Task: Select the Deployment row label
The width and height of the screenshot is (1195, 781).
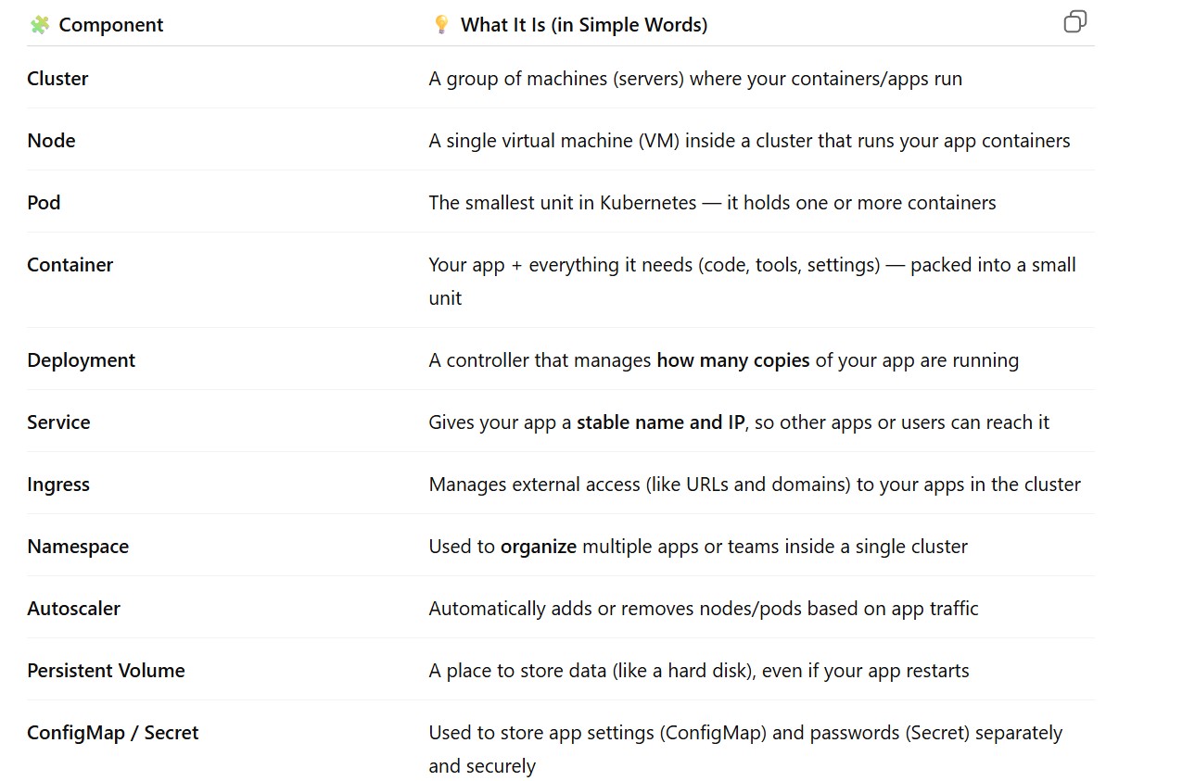Action: tap(81, 360)
